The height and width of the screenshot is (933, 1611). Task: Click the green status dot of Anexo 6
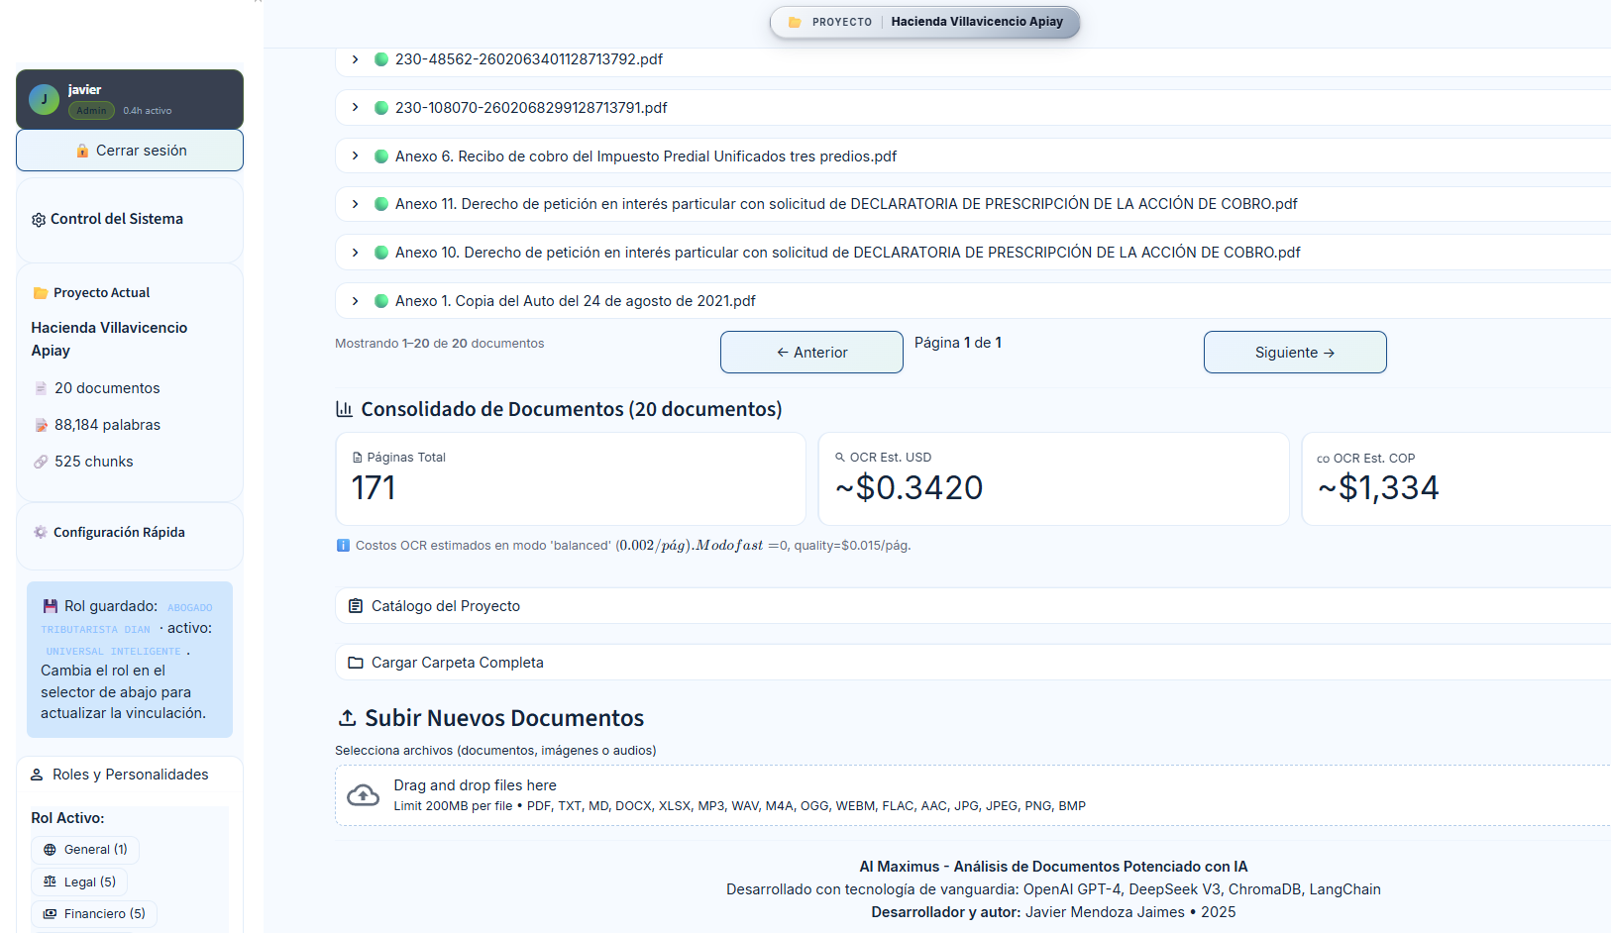point(380,156)
